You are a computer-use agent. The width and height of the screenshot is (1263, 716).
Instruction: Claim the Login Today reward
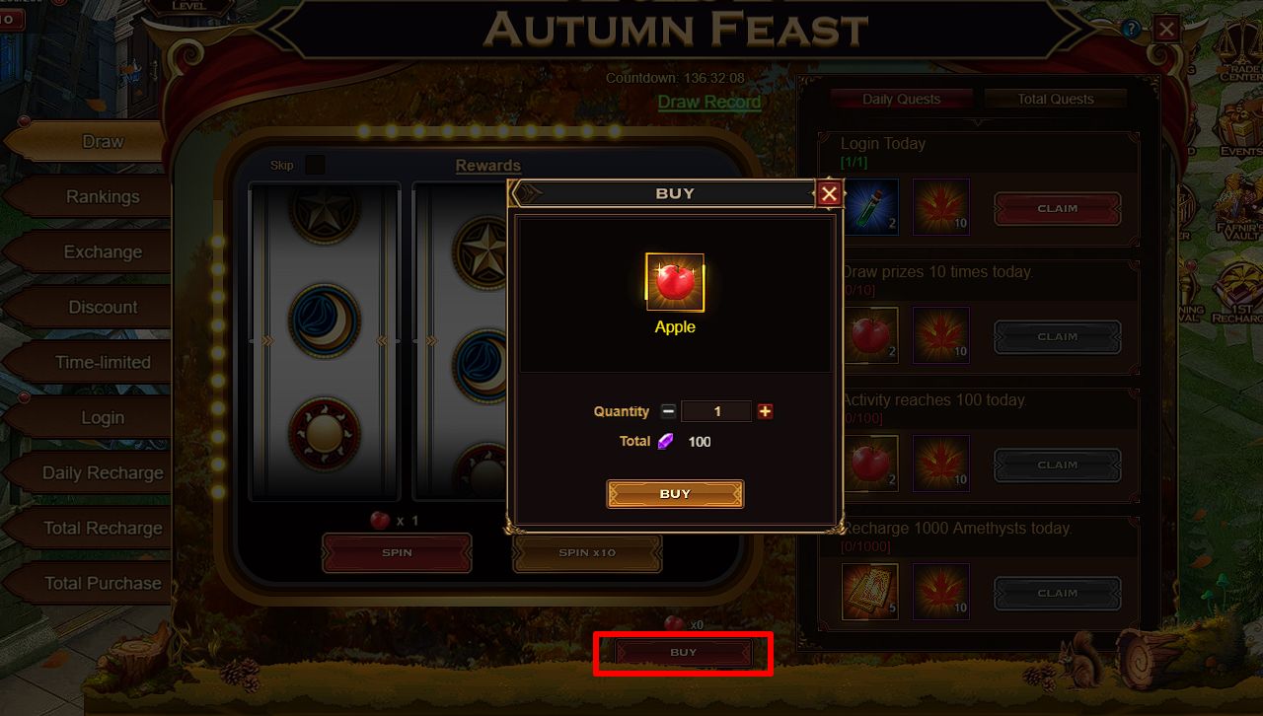1057,209
